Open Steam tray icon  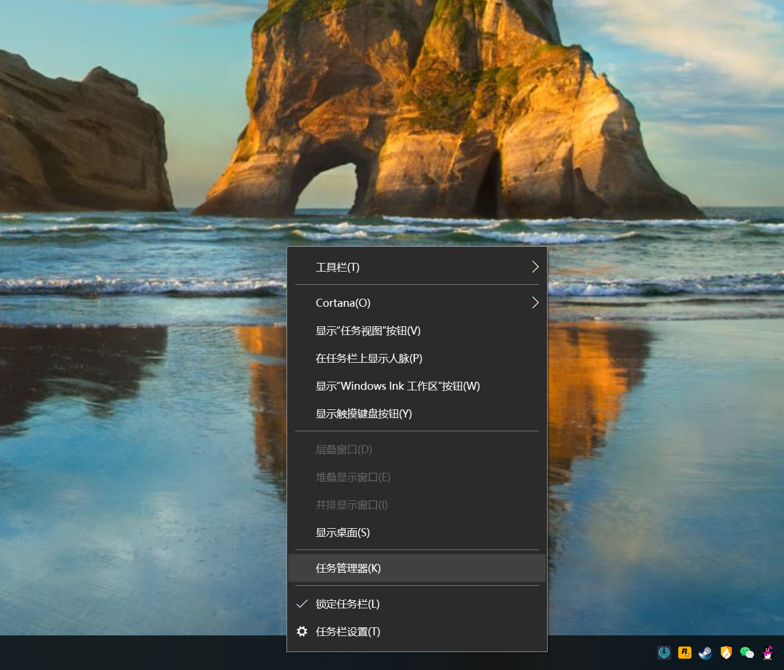coord(705,652)
